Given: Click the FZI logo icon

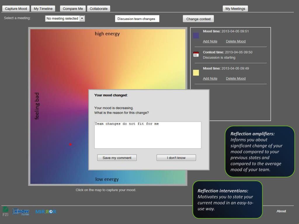Looking at the screenshot, I should click(5, 211).
